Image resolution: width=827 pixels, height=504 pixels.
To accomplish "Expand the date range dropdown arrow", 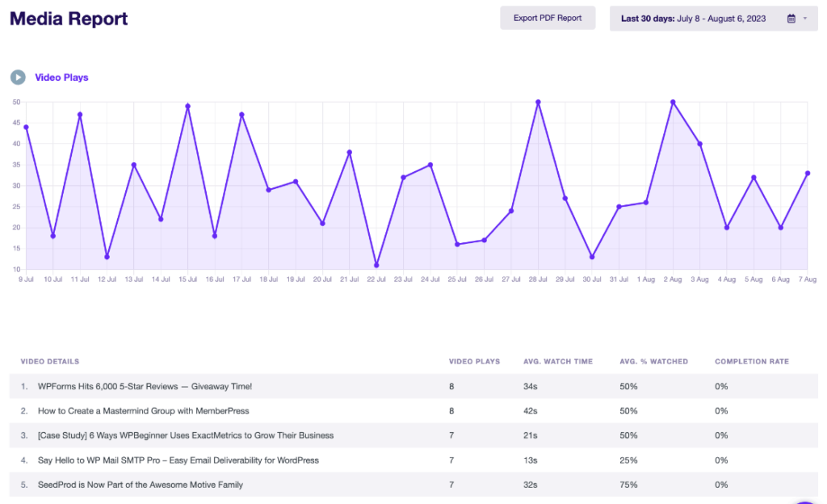I will pos(804,19).
